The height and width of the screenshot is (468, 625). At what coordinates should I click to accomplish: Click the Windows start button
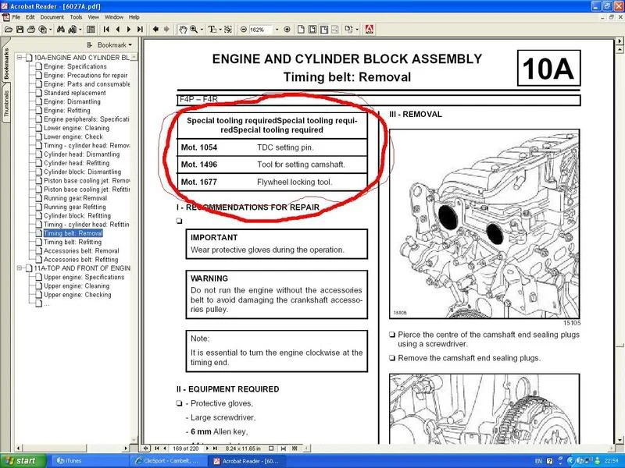[23, 461]
